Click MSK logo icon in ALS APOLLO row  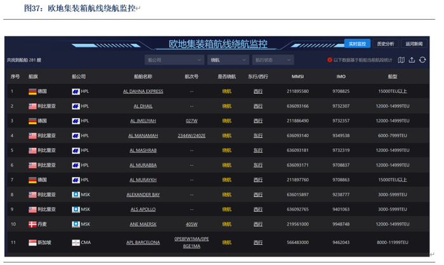point(75,209)
